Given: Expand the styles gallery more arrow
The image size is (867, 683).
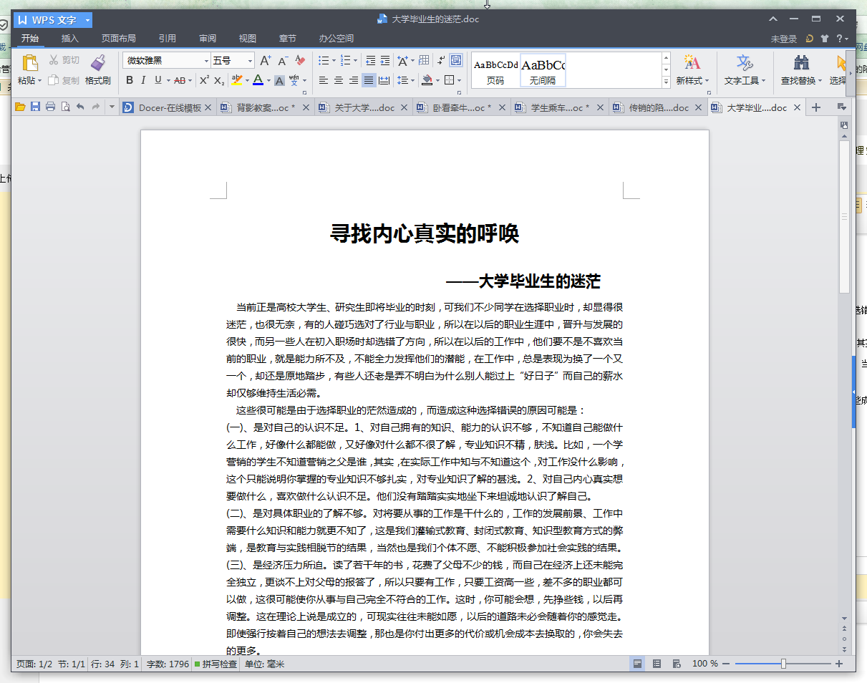Looking at the screenshot, I should click(x=666, y=82).
